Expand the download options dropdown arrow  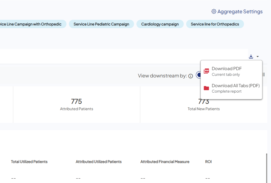(257, 56)
